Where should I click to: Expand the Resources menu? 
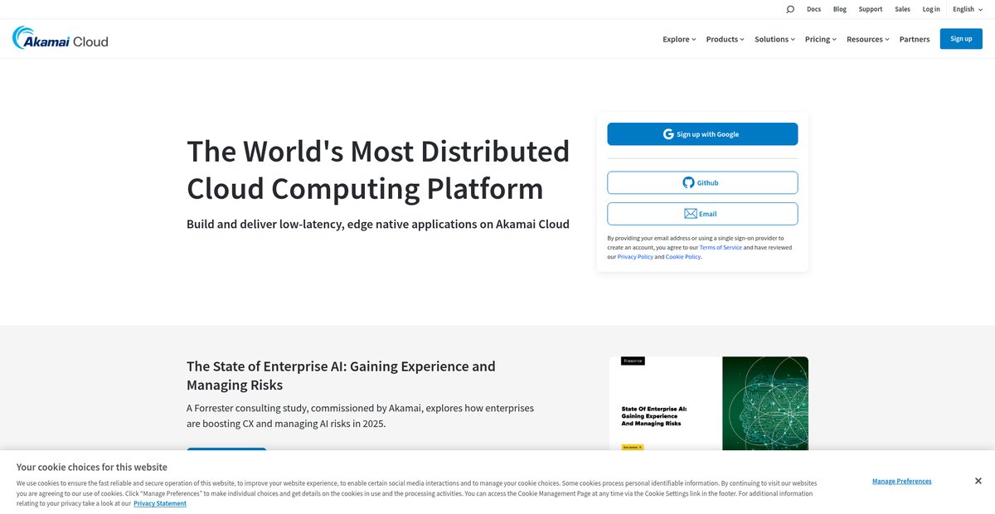pos(867,39)
